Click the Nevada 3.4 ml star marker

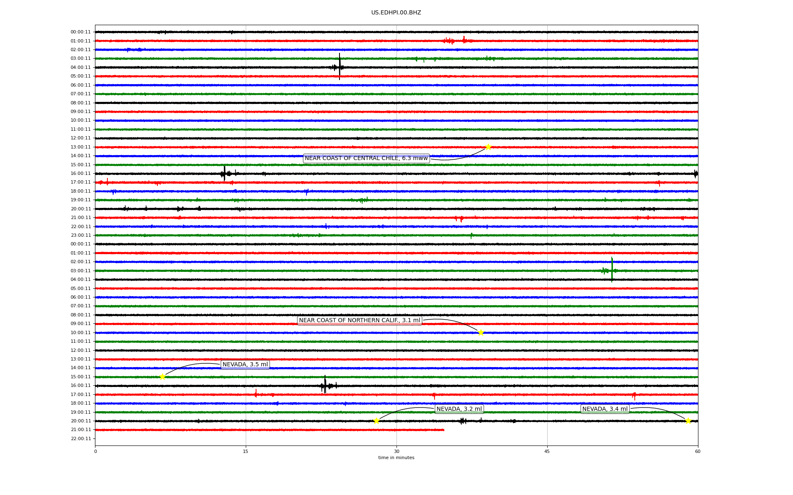[688, 421]
